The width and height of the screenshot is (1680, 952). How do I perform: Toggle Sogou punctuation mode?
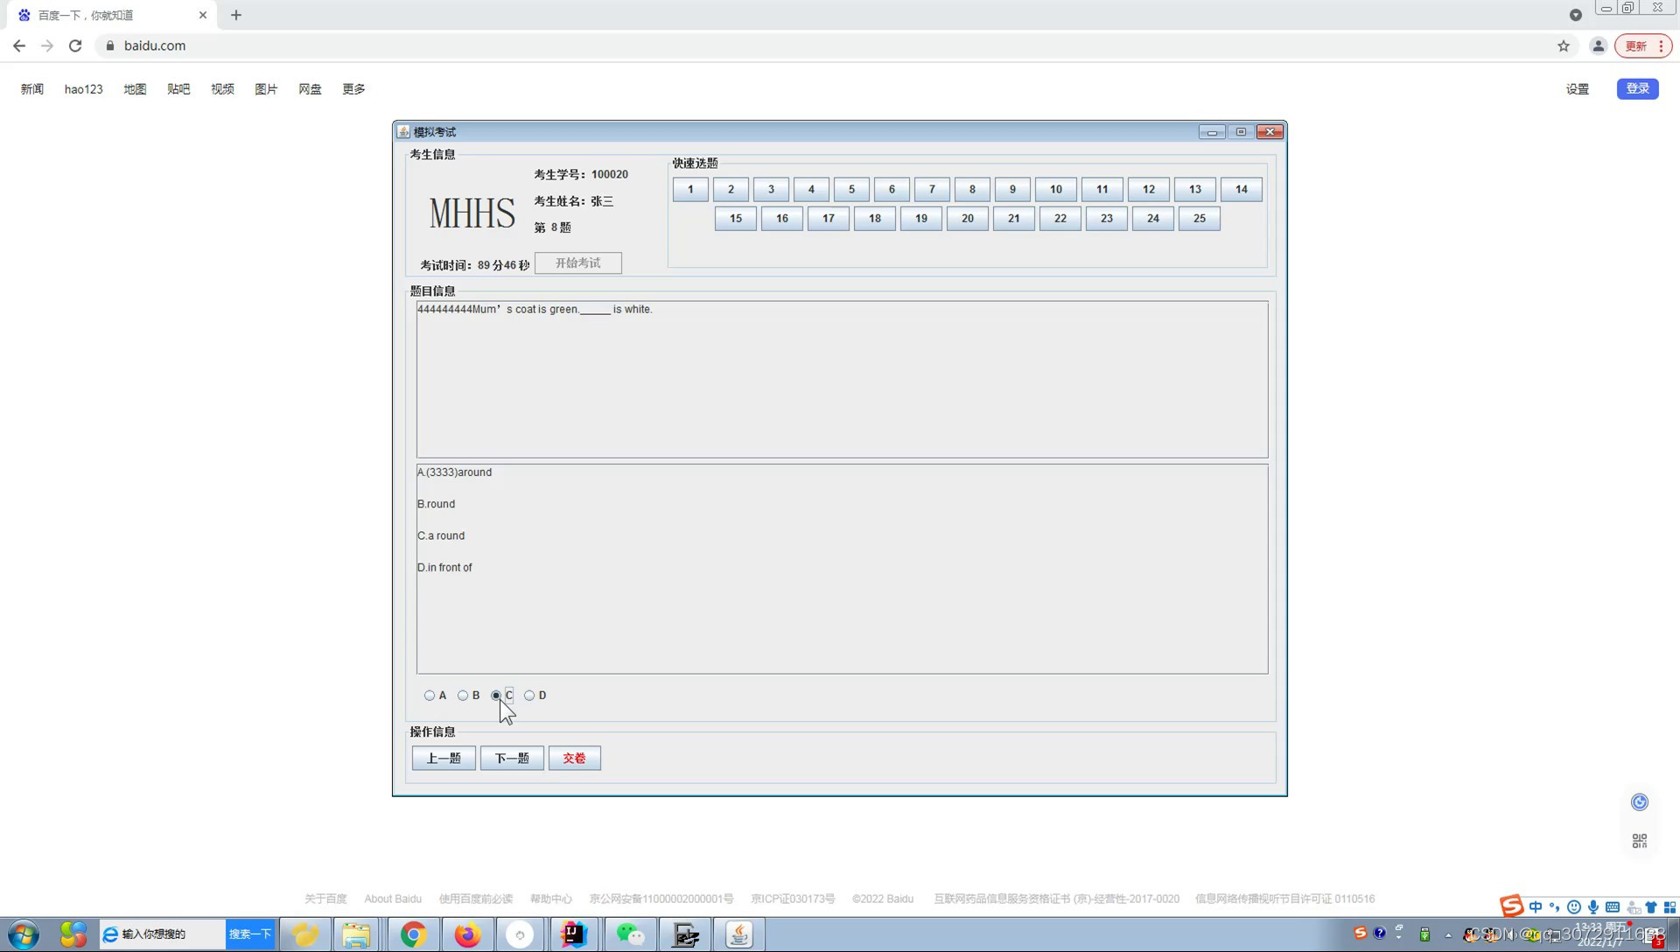(1554, 907)
